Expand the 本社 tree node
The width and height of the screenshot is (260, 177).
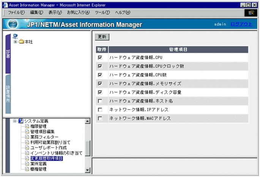pos(15,42)
